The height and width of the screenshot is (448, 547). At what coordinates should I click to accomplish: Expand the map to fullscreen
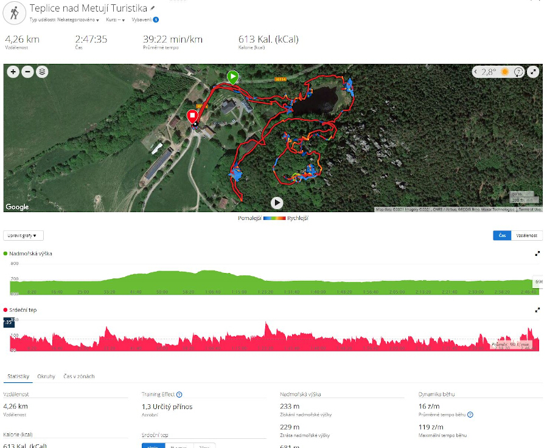point(533,72)
